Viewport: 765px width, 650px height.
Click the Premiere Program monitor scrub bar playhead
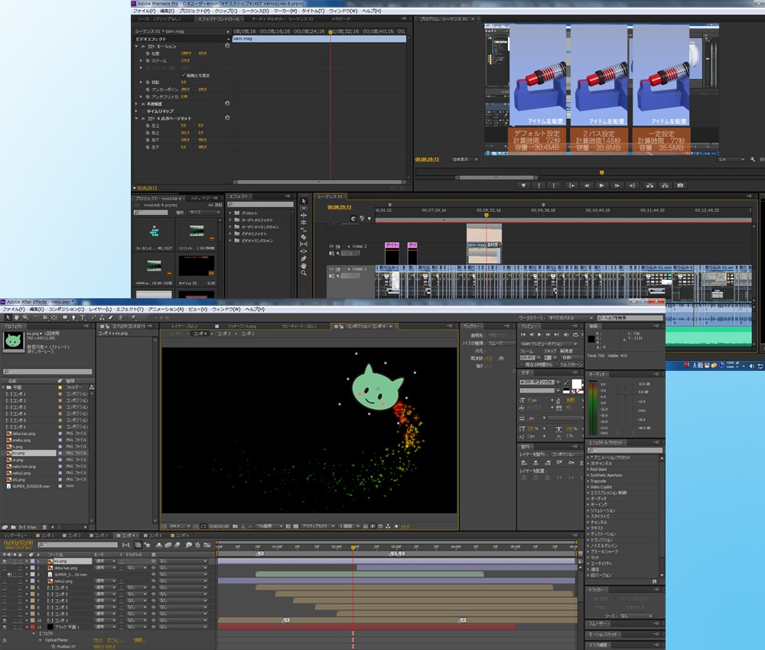coord(601,172)
